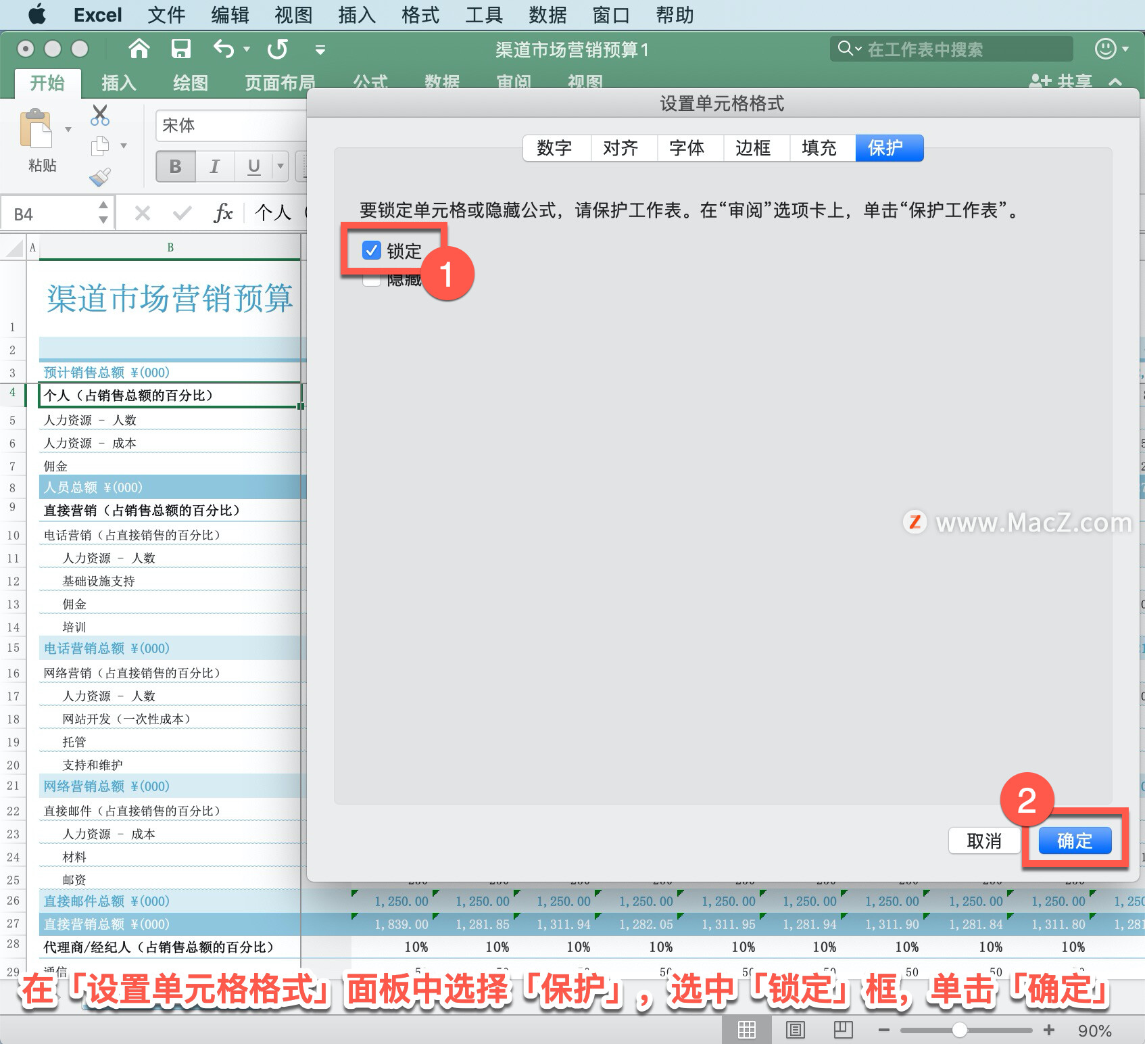
Task: Click Select All corner triangle
Action: pyautogui.click(x=14, y=248)
